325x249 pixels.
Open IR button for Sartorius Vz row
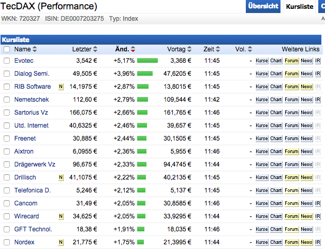coord(318,113)
